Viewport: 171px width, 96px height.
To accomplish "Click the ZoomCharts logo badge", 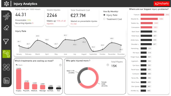I will click(162, 4).
